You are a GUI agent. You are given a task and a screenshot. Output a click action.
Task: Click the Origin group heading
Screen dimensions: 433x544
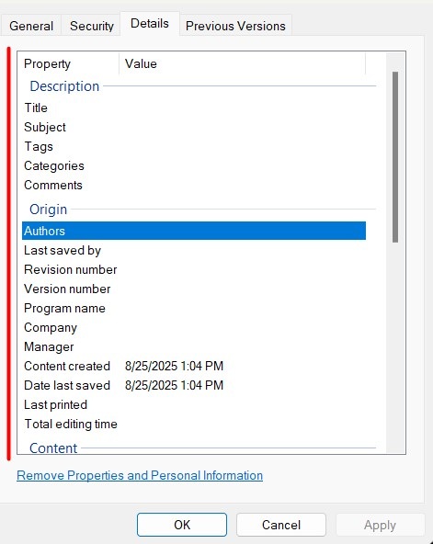[48, 210]
